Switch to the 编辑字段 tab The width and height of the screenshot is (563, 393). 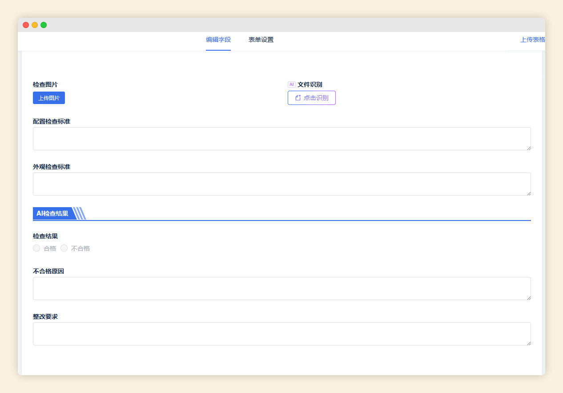tap(218, 40)
